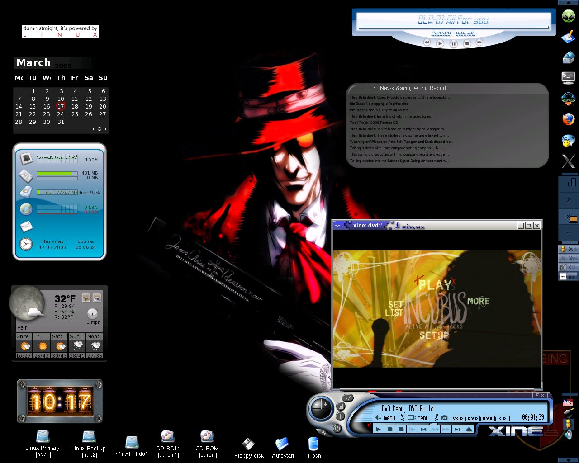Select the 'Bud' taskbar entry with the yellow figure icon
The image size is (579, 463).
point(569,249)
